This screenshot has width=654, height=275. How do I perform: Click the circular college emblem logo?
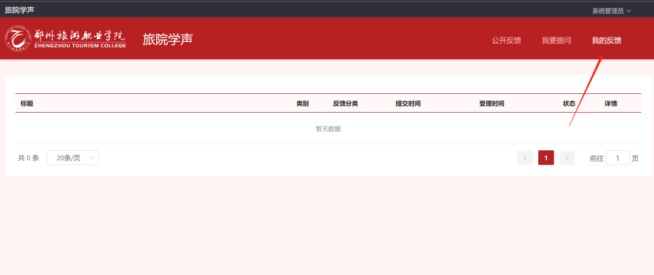(x=19, y=39)
